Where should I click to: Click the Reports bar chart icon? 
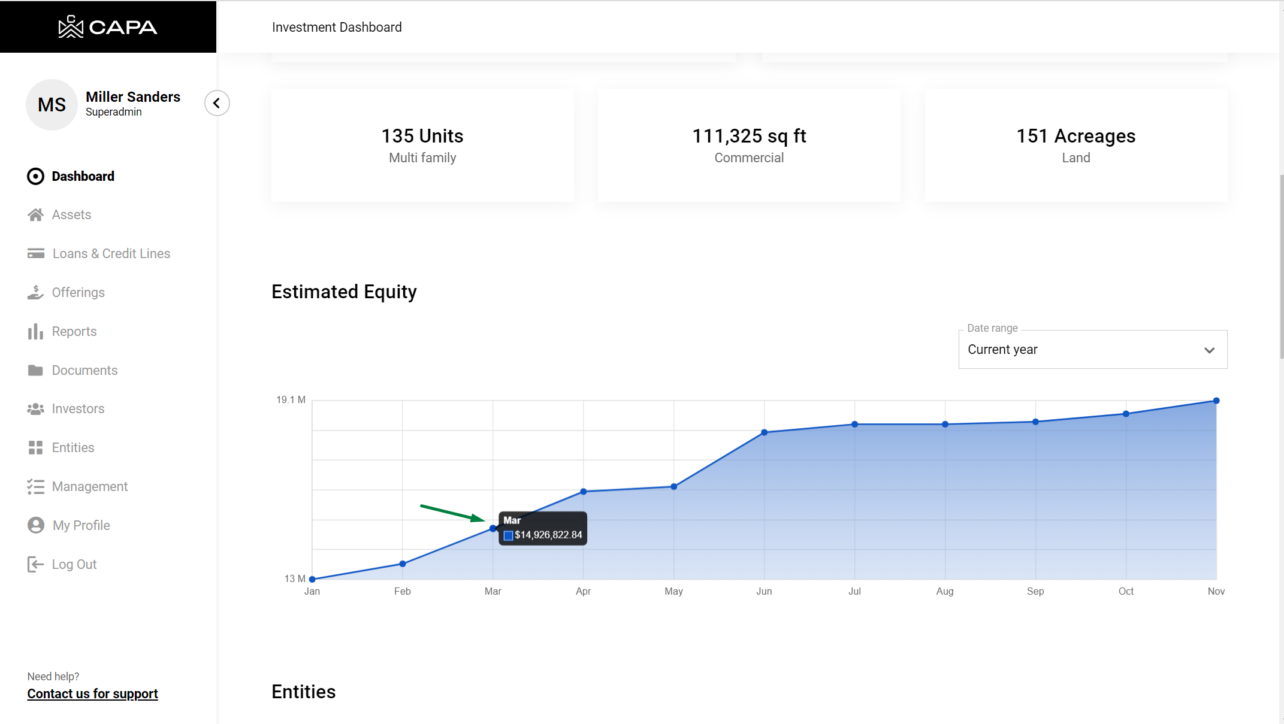35,331
